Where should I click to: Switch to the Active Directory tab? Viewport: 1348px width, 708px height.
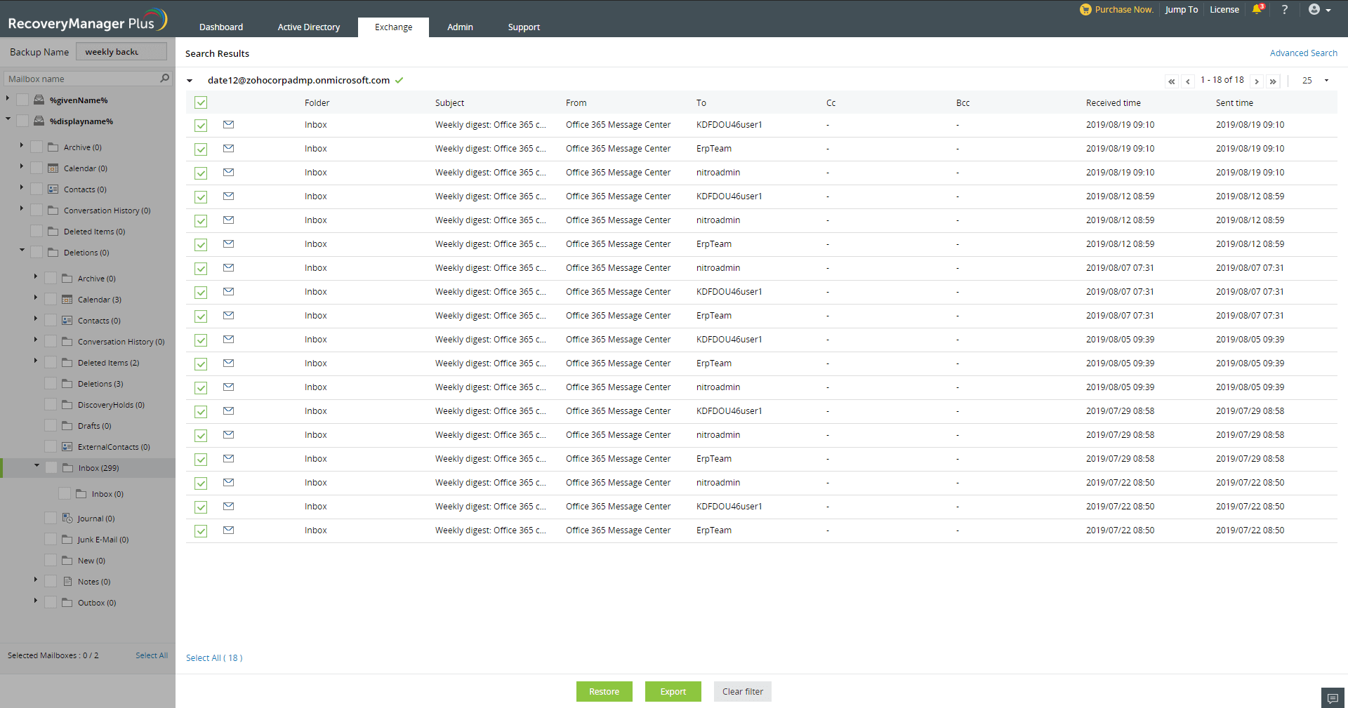click(x=309, y=27)
